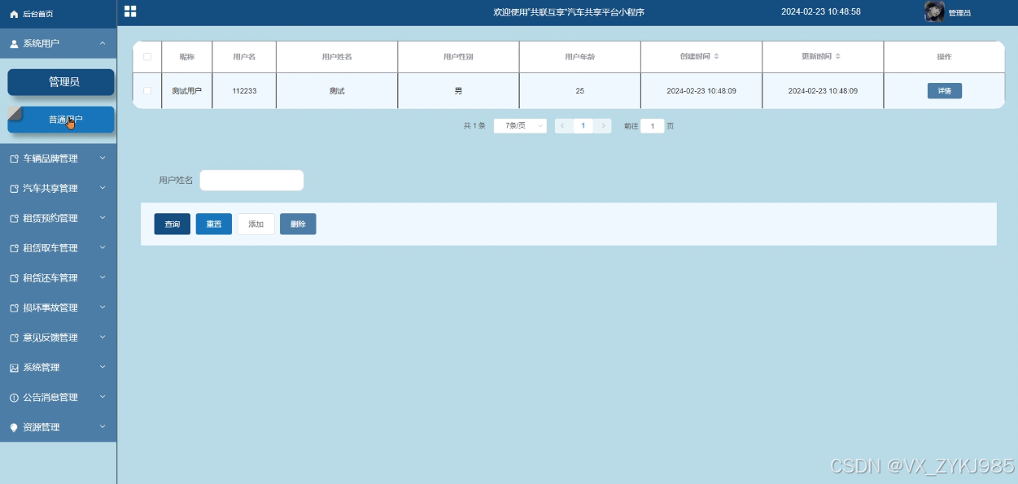Click the 112233 username cell

coord(244,91)
